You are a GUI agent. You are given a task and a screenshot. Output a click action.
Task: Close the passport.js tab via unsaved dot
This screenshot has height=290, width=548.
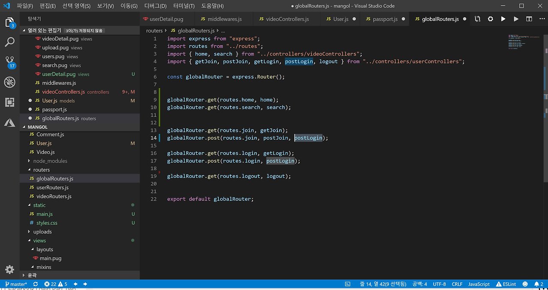[x=403, y=19]
